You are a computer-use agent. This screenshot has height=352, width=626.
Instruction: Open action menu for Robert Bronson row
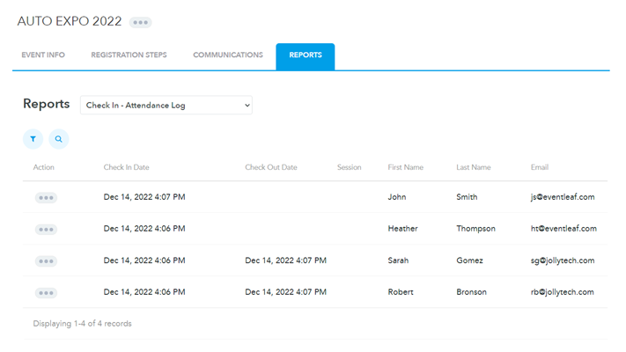(x=46, y=292)
